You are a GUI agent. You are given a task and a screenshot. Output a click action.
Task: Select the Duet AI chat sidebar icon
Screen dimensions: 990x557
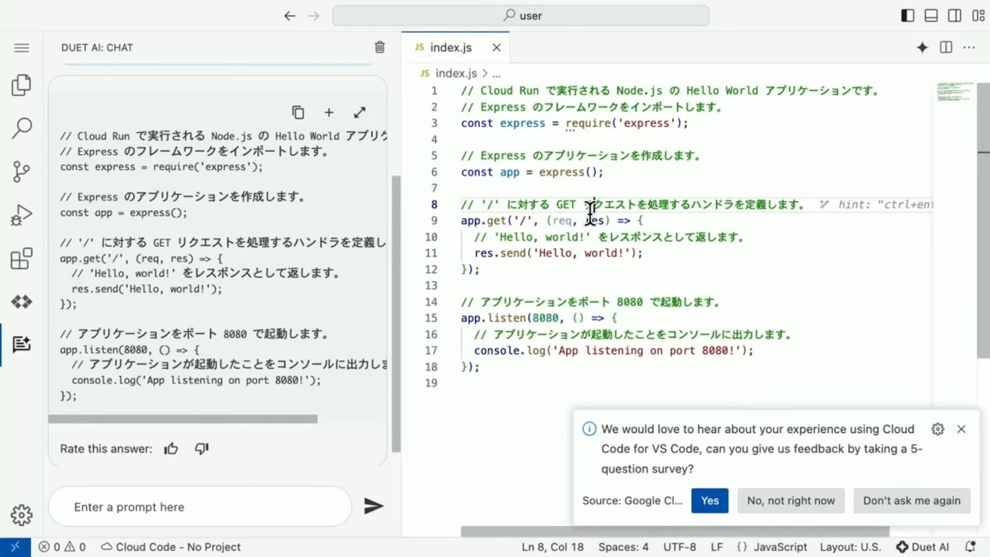click(x=22, y=344)
